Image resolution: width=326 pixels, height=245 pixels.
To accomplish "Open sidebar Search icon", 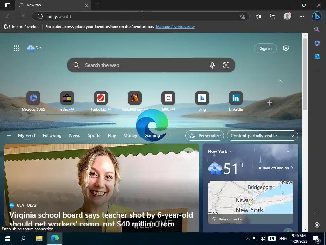I will pos(317,29).
